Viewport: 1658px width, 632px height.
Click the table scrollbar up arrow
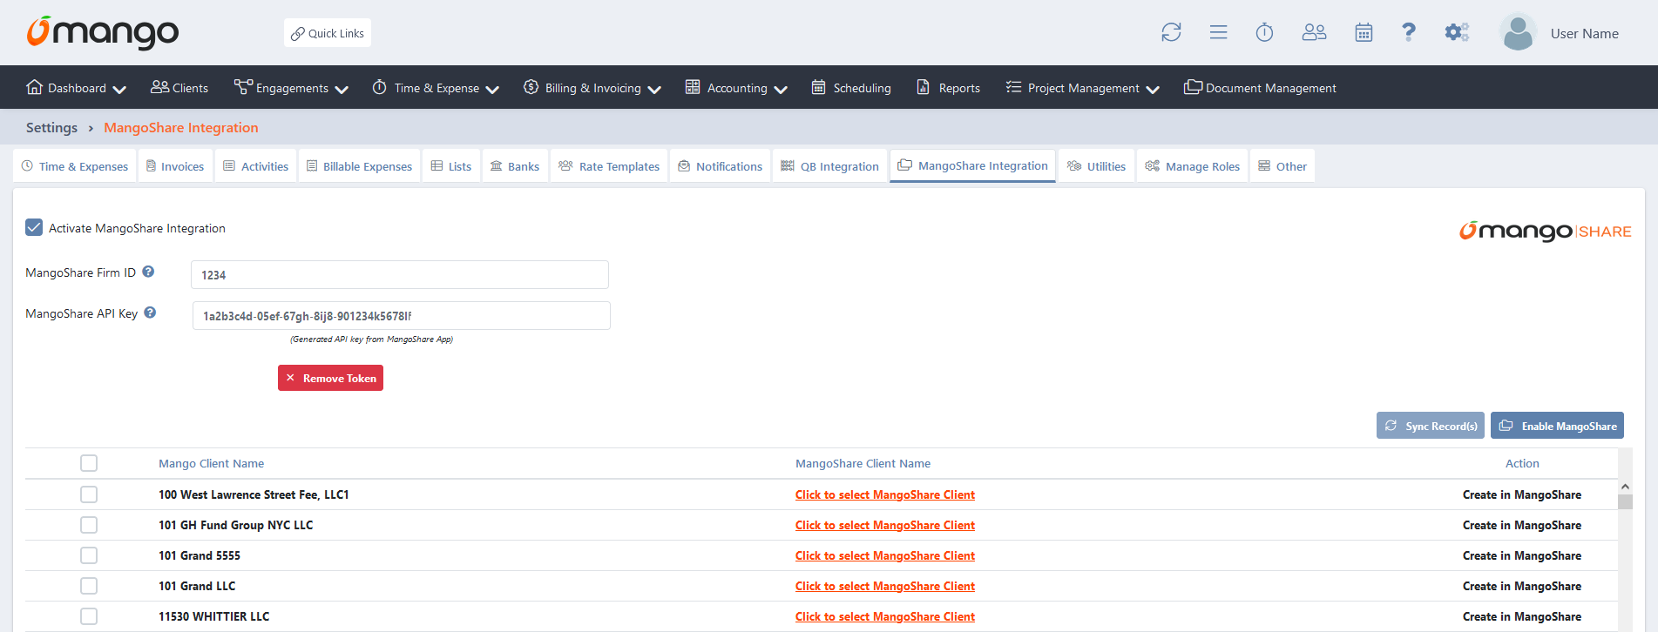point(1625,487)
